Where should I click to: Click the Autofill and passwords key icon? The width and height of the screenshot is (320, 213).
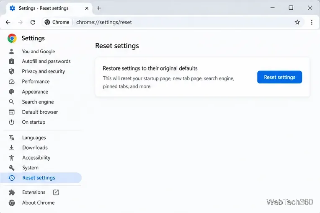pos(11,61)
